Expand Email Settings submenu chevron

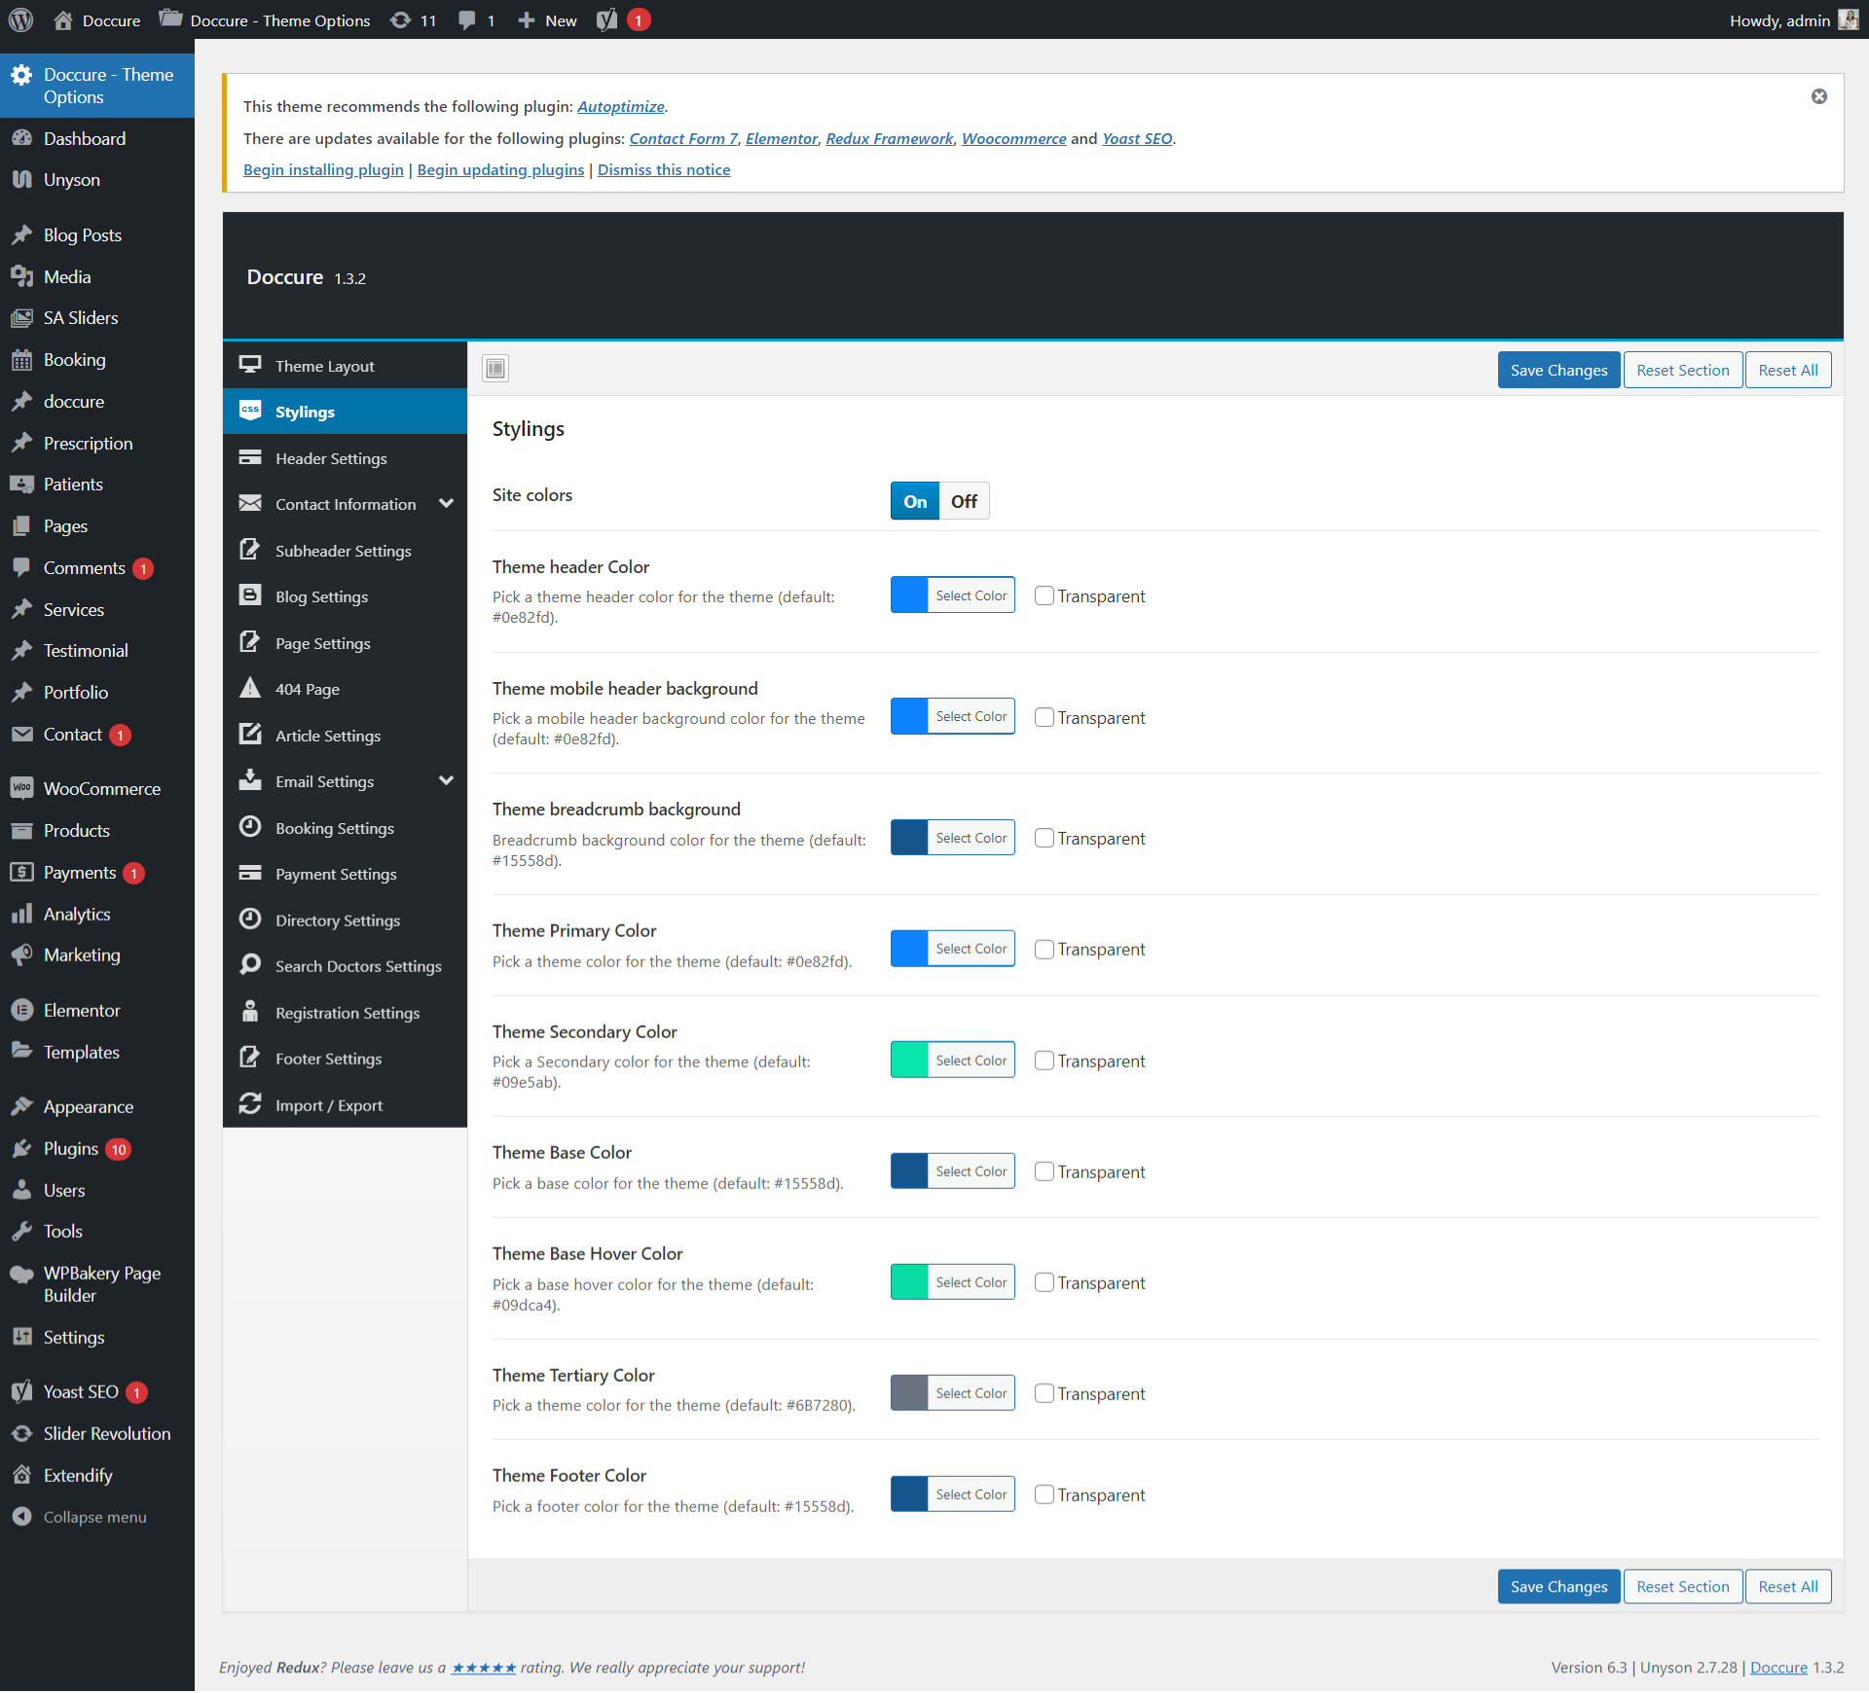point(446,780)
